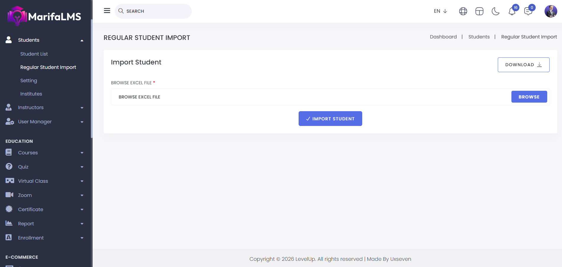
Task: Click the user profile avatar
Action: click(550, 11)
